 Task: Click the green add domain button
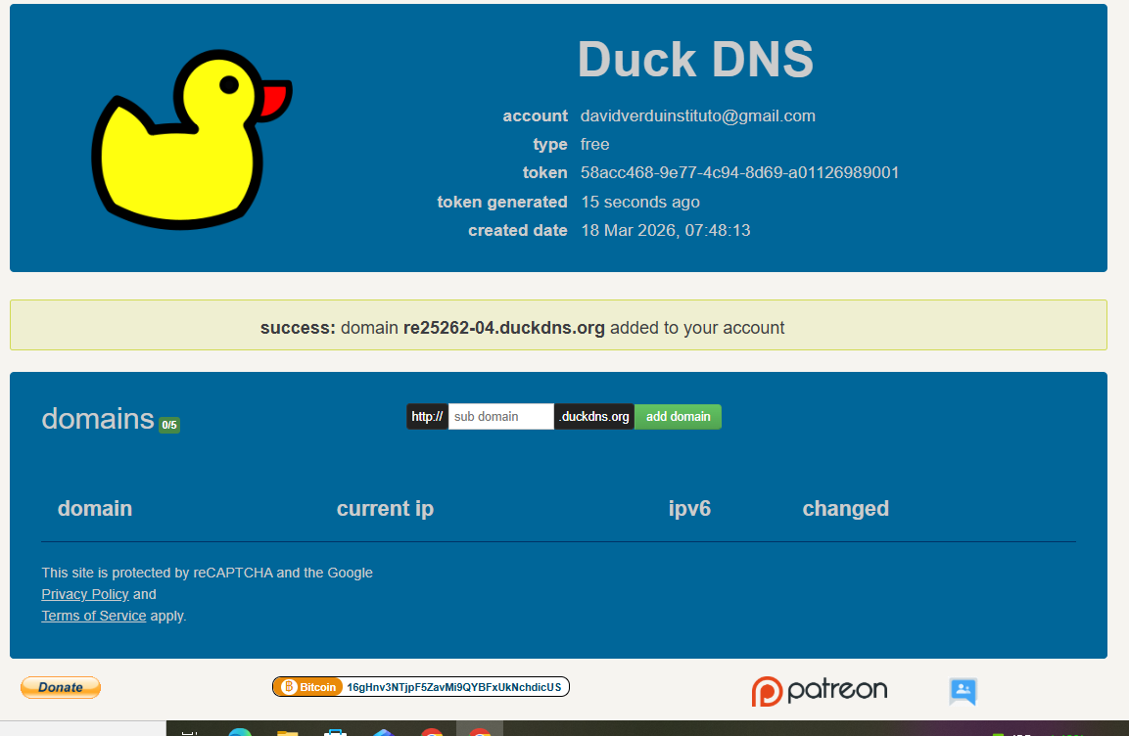pos(678,417)
